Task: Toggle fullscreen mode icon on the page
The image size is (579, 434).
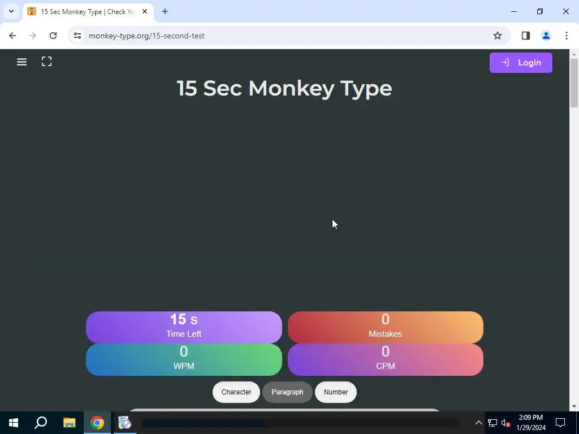Action: 46,61
